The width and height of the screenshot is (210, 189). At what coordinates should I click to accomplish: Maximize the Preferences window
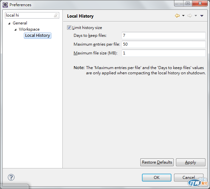click(188, 3)
